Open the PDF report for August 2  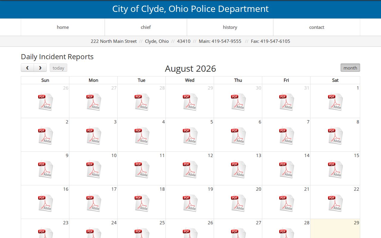coord(45,136)
